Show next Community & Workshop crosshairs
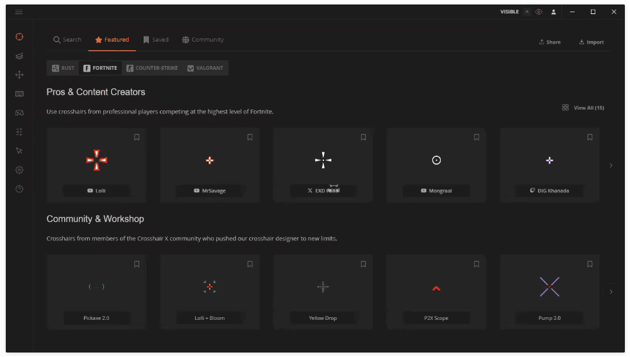 611,292
